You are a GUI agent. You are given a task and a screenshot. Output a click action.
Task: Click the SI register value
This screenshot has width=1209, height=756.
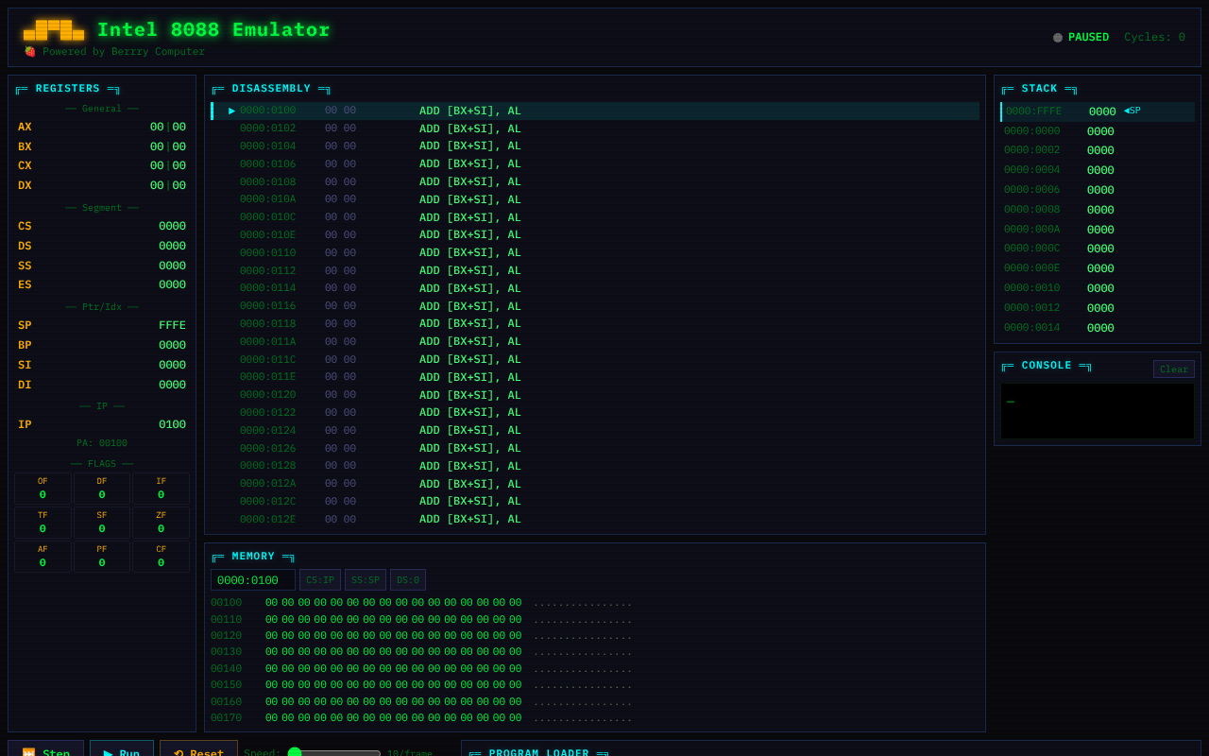[172, 365]
